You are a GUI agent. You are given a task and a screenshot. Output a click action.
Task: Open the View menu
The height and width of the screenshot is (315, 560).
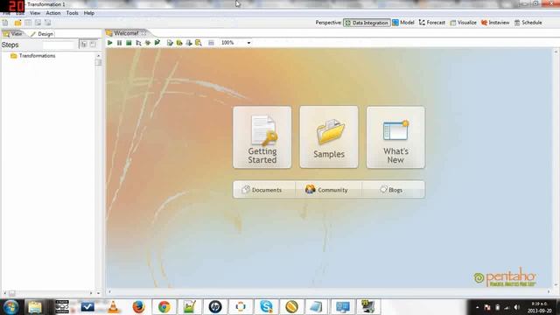(x=35, y=13)
